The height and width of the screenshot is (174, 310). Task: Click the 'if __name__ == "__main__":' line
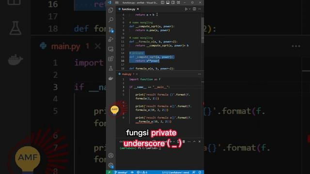coord(150,87)
